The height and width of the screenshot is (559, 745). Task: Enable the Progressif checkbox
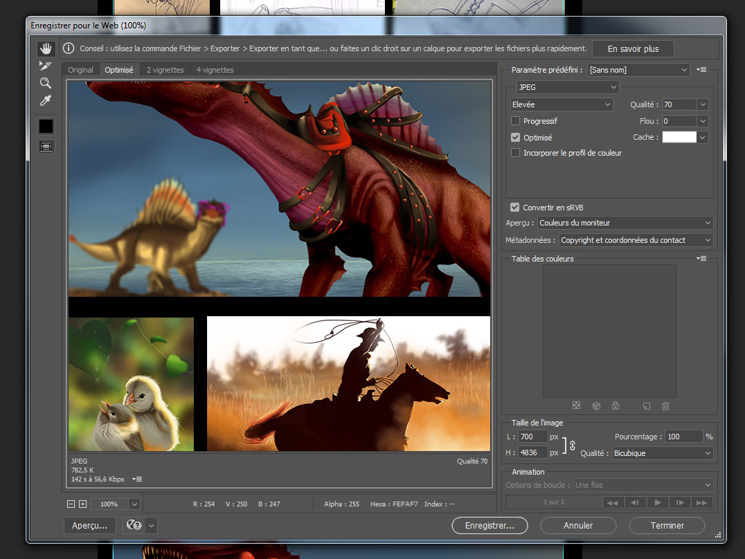click(x=515, y=121)
